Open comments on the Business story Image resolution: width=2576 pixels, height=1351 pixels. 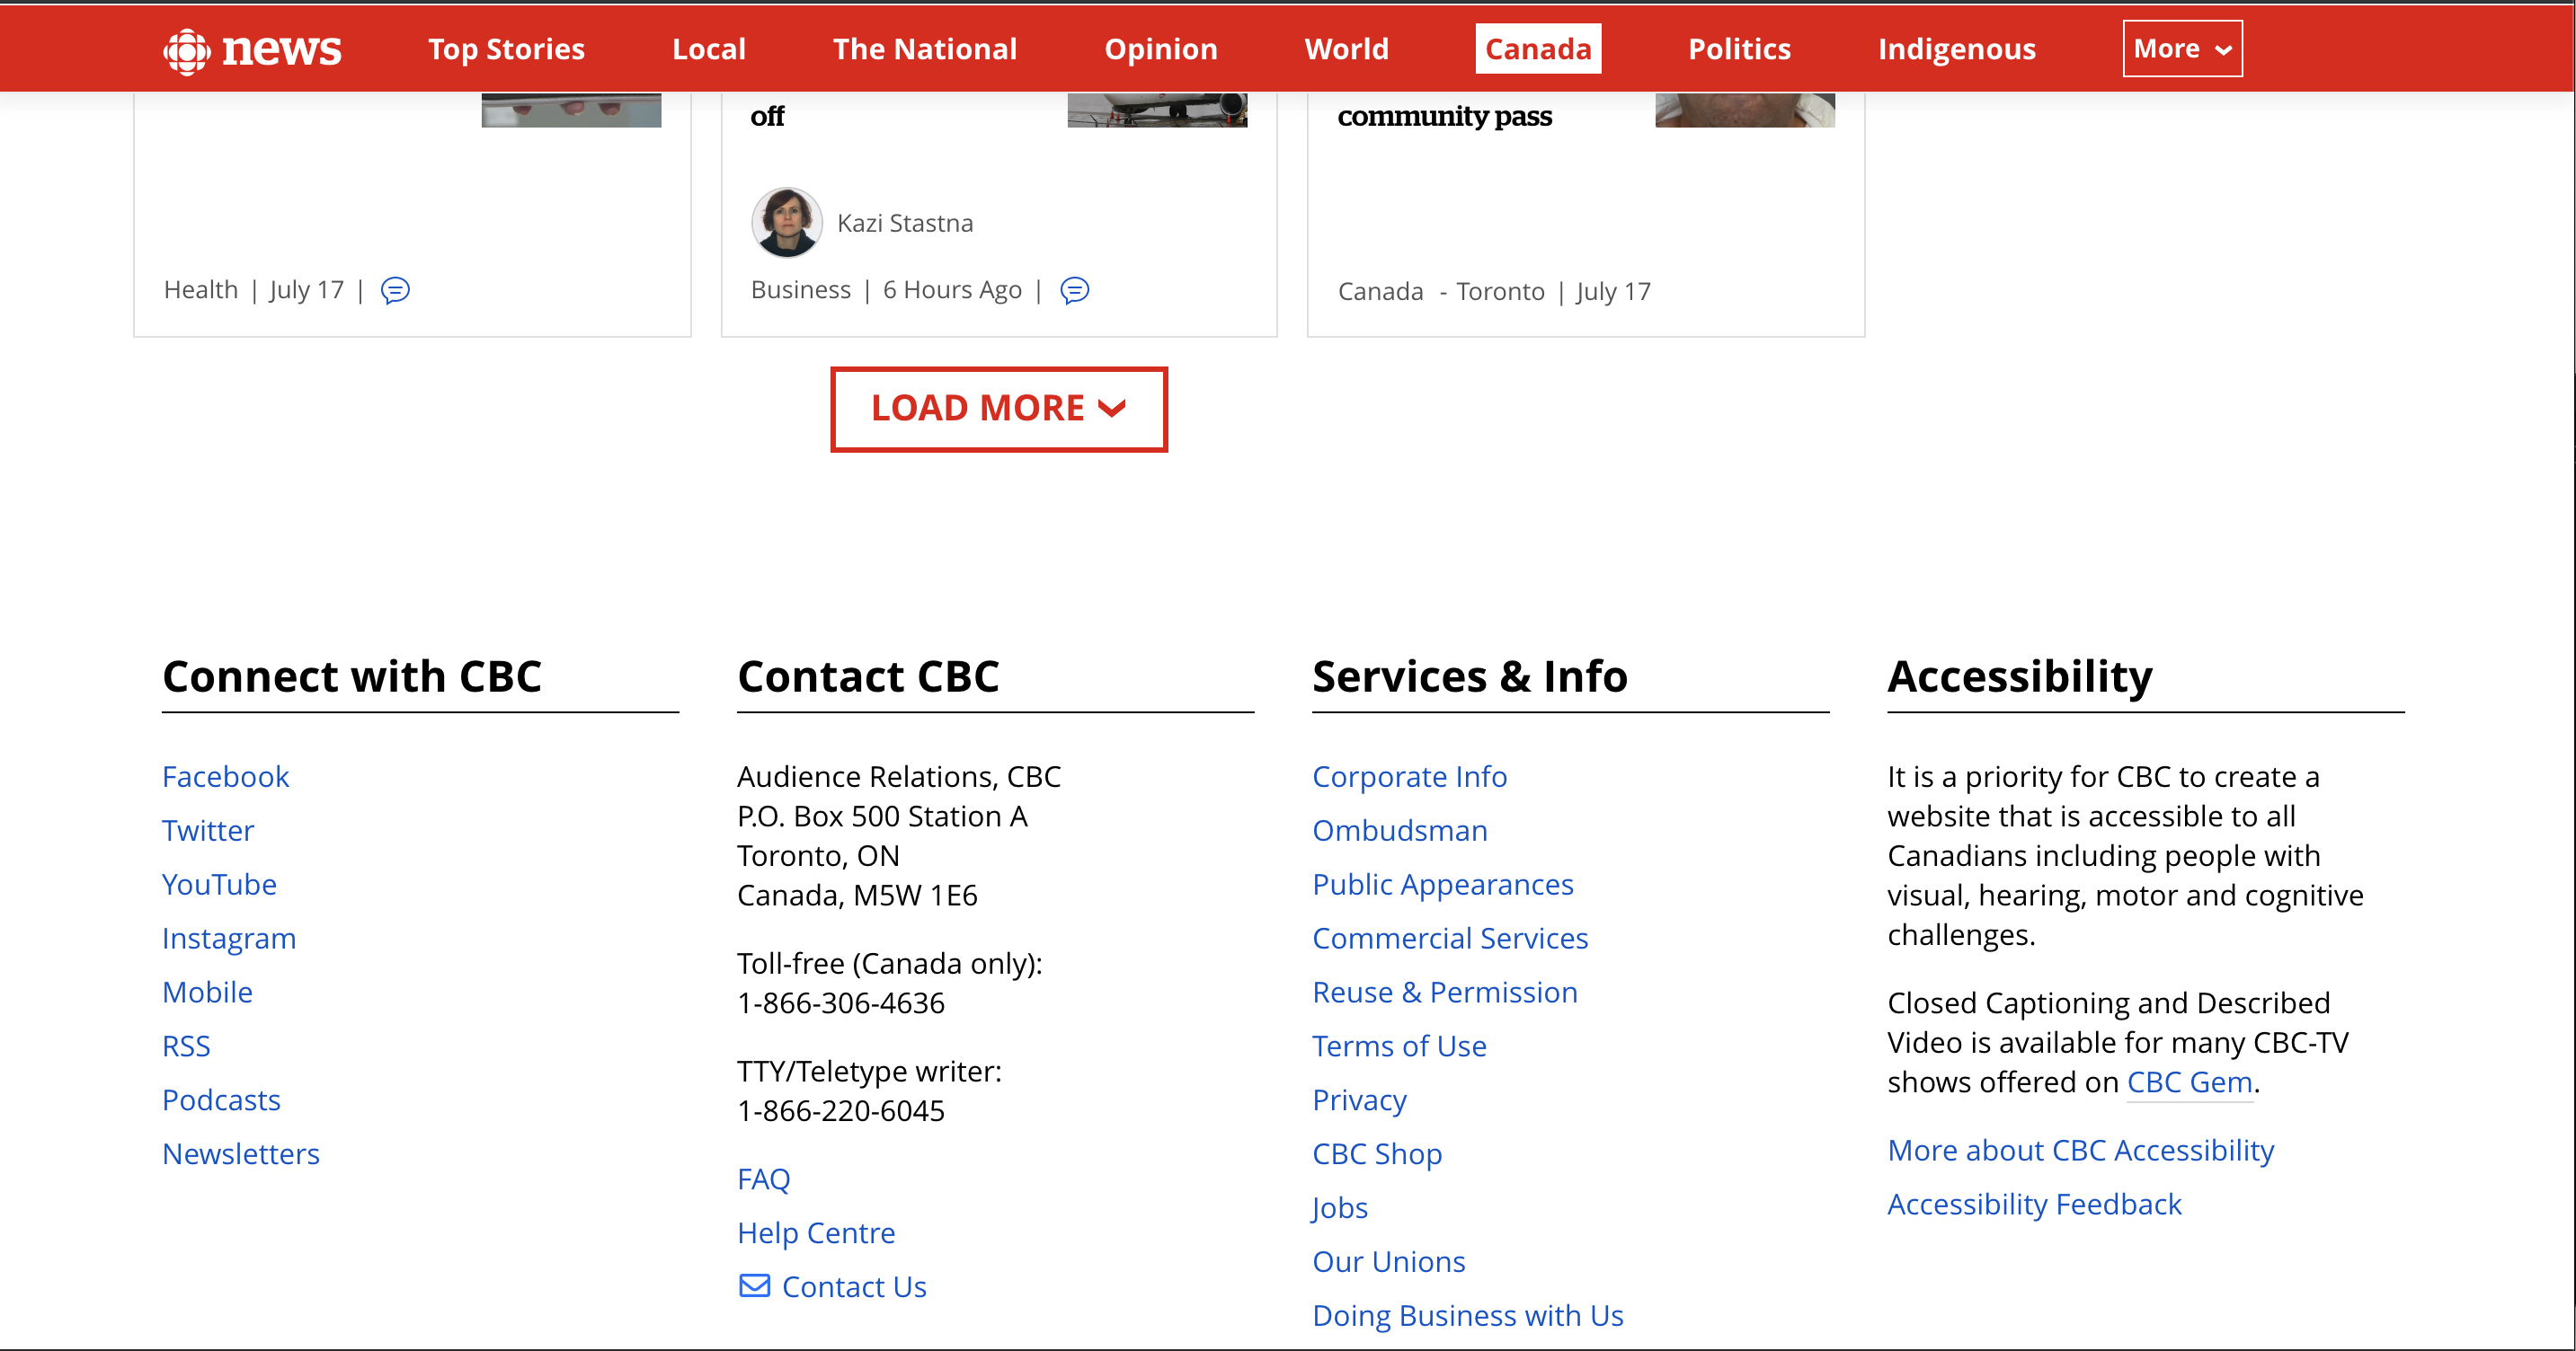[1074, 290]
